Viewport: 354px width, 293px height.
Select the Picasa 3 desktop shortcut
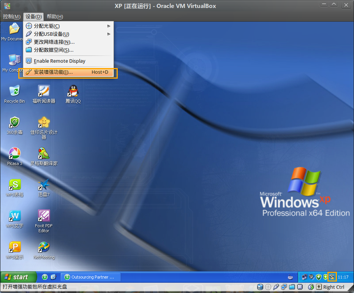(x=15, y=156)
